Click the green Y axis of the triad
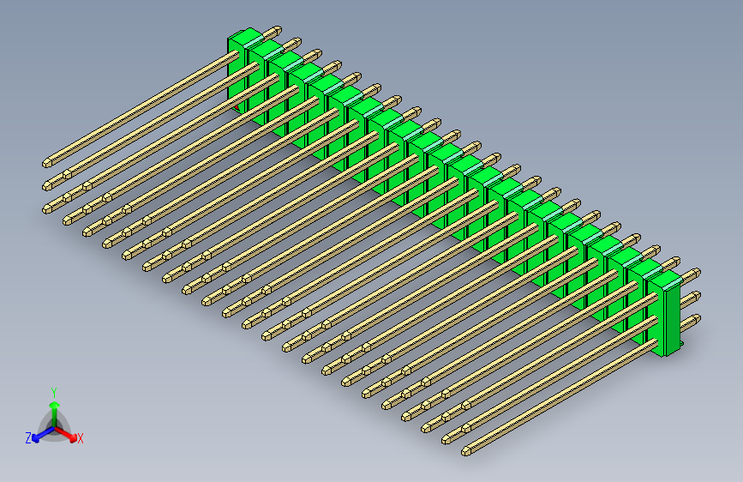This screenshot has width=743, height=482. pyautogui.click(x=55, y=414)
